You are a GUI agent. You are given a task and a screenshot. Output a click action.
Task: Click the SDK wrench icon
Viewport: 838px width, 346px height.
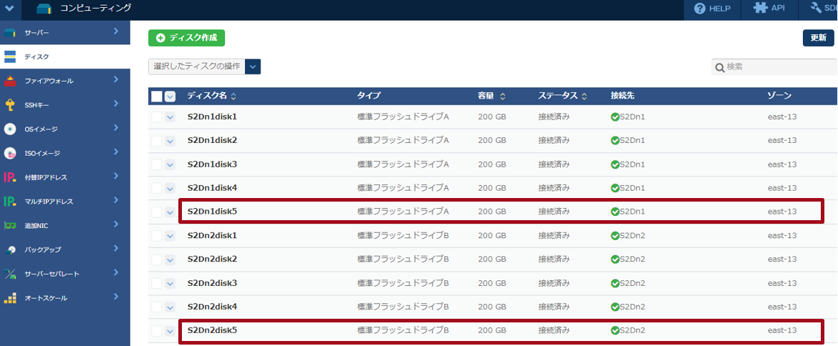tap(816, 8)
